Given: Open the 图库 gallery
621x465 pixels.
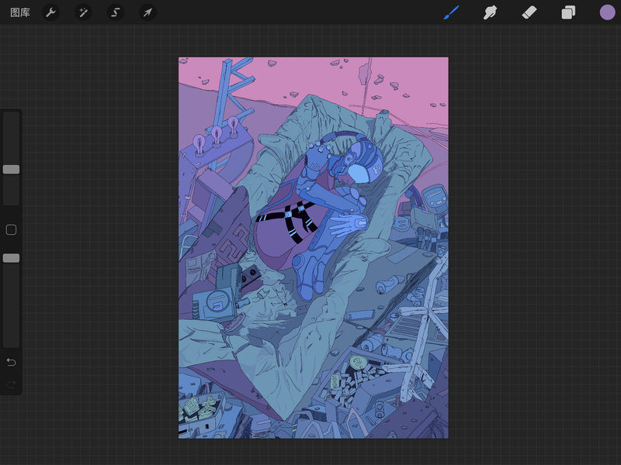Looking at the screenshot, I should coord(20,12).
